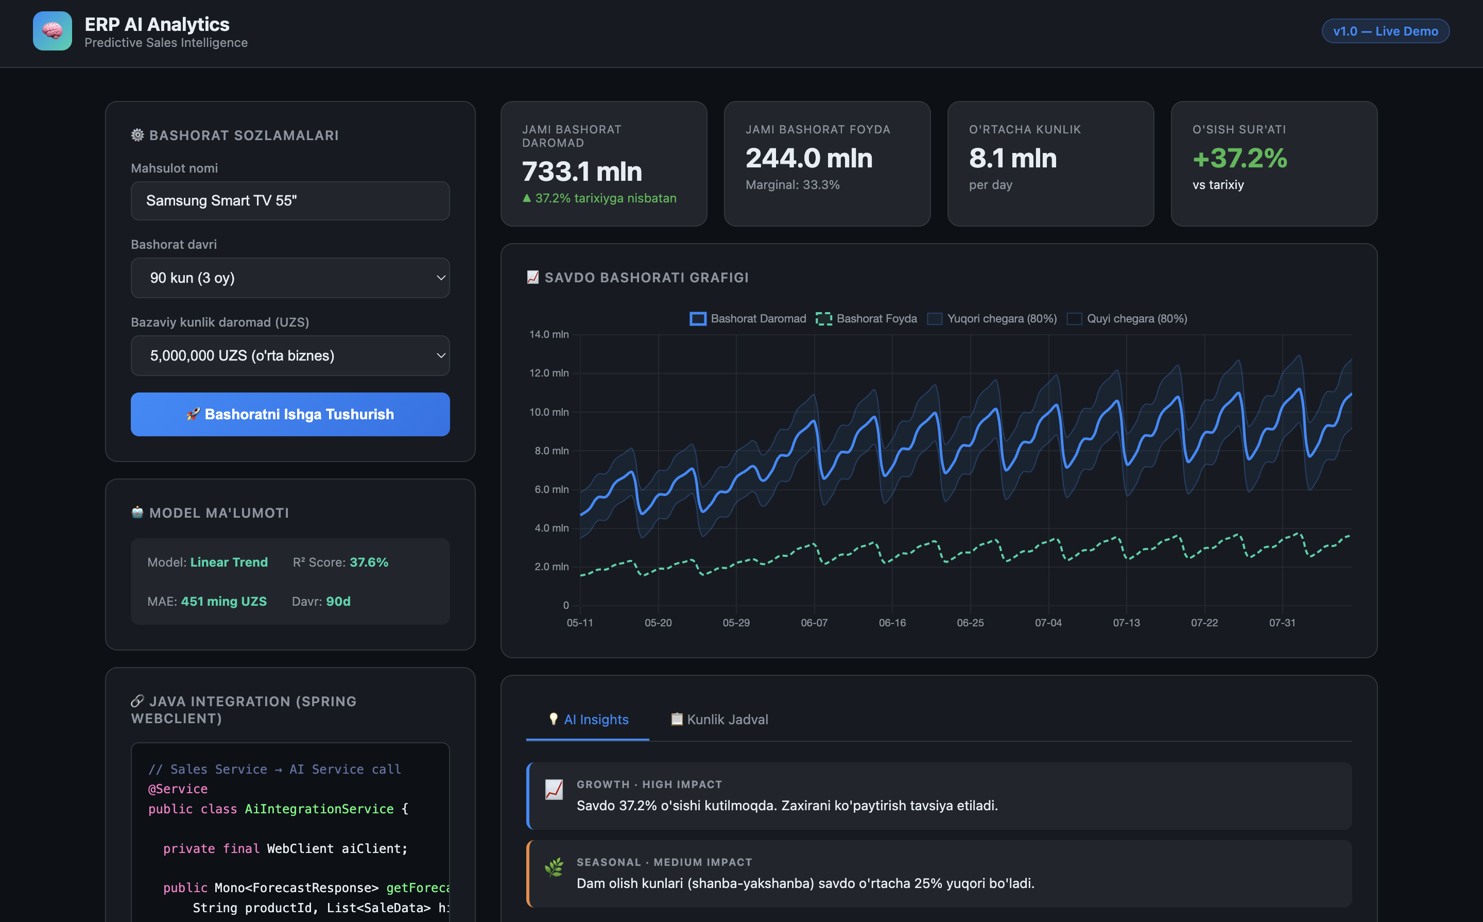
Task: Toggle Bashorat Daromad legend series
Action: (x=747, y=318)
